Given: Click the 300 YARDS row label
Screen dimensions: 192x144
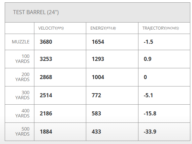Looking at the screenshot, I should tap(23, 95).
